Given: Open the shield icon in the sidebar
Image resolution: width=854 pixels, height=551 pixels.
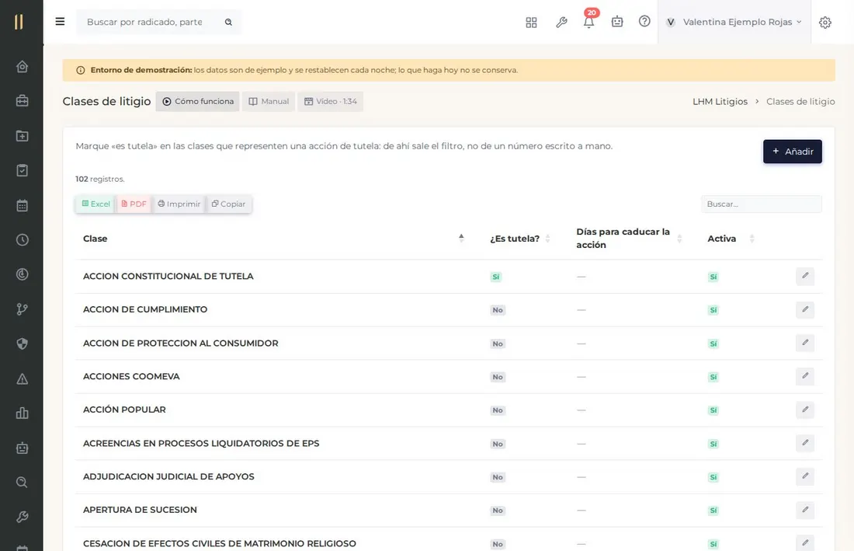Looking at the screenshot, I should (22, 344).
